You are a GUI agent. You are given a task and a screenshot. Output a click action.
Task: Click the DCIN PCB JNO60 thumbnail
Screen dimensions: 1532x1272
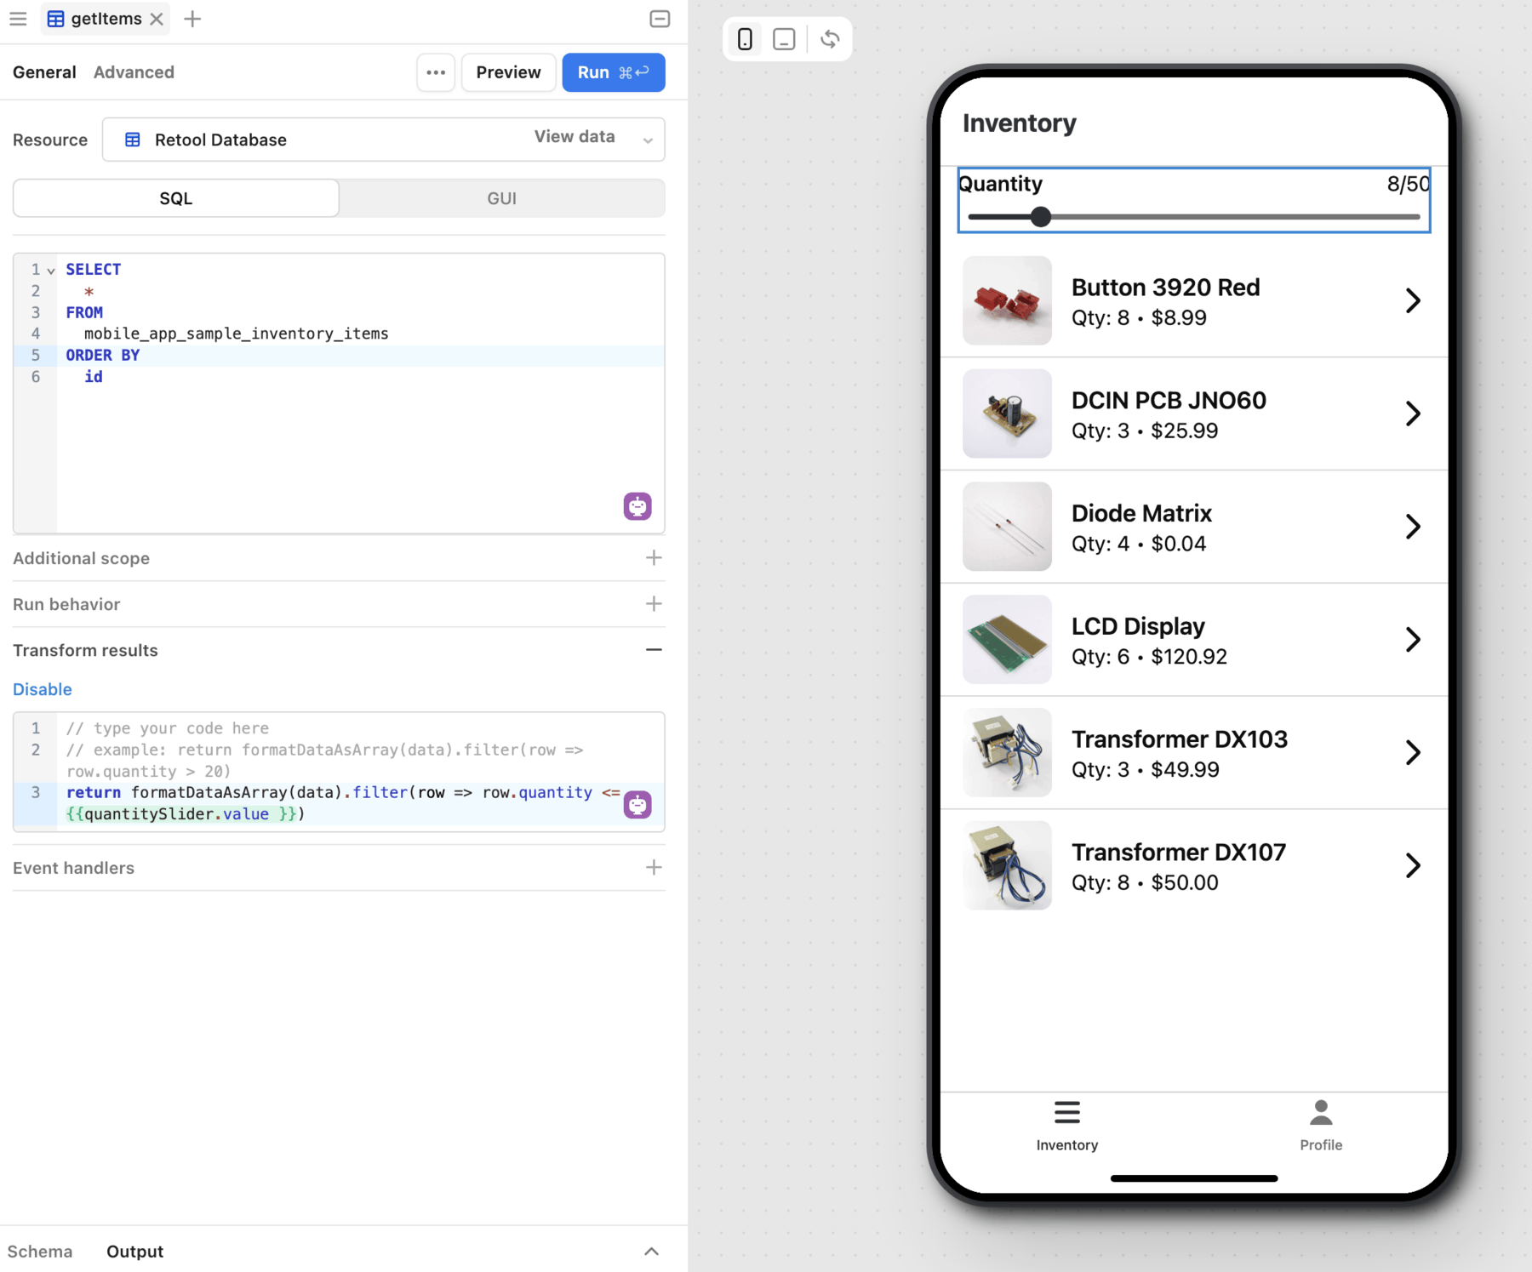point(1007,414)
